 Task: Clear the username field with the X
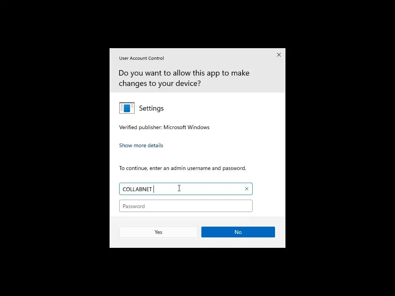coord(246,189)
